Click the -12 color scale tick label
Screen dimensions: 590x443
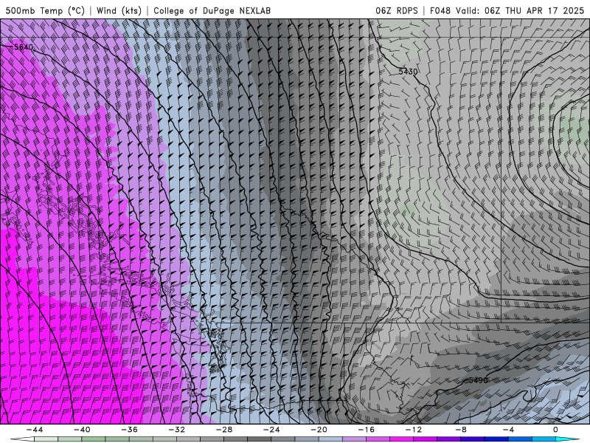(x=414, y=430)
